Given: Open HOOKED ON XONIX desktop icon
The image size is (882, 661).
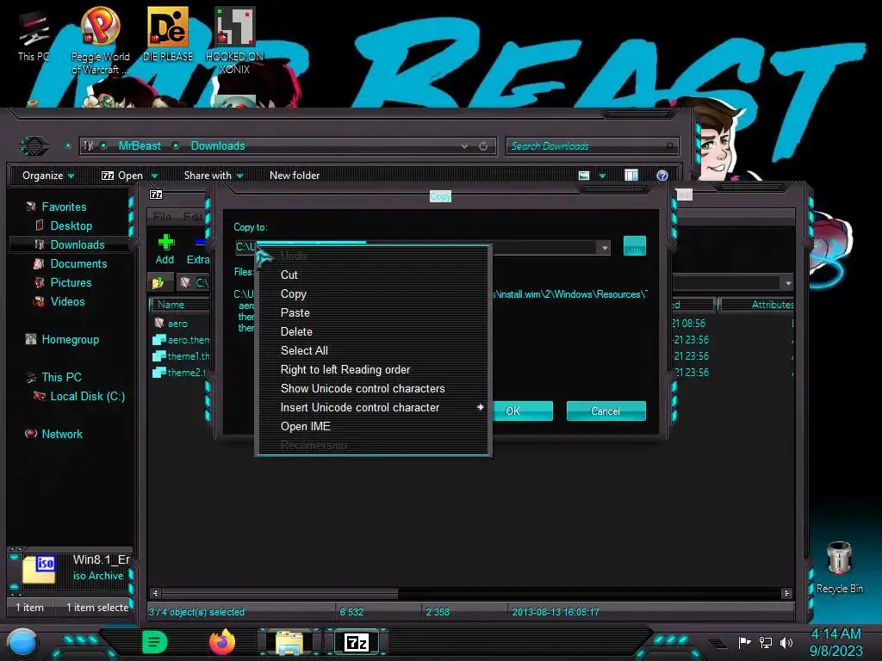Looking at the screenshot, I should [234, 40].
